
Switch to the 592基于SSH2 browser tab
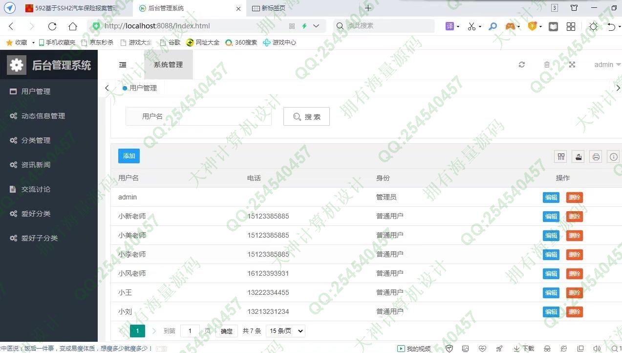(76, 8)
